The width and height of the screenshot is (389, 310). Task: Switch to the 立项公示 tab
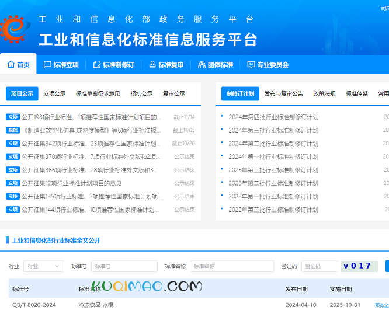[x=54, y=93]
